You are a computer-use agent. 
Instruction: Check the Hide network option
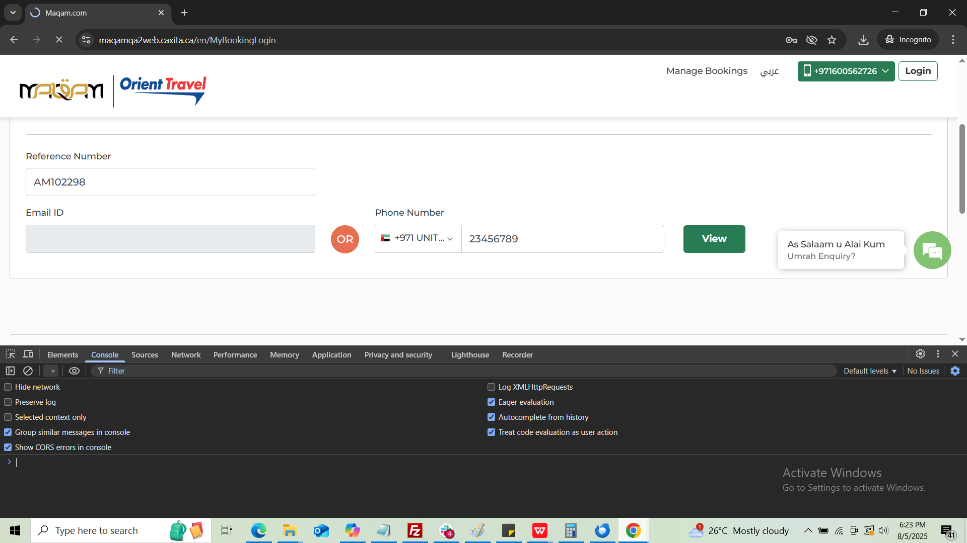click(x=8, y=387)
